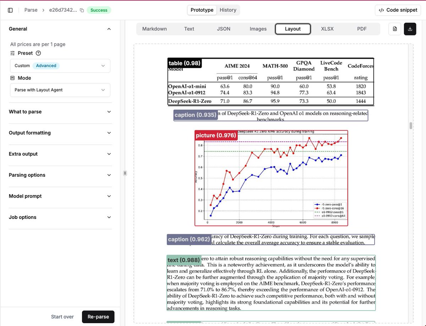The image size is (426, 326).
Task: Expand the What to parse section
Action: pyautogui.click(x=60, y=112)
